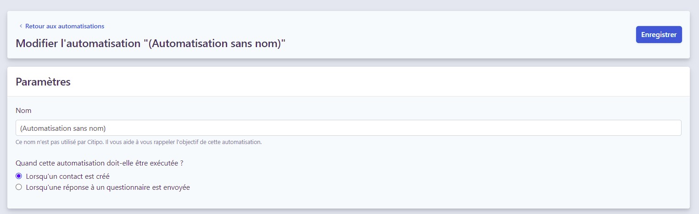
Task: Click the Paramètres section heading
Action: pos(43,82)
